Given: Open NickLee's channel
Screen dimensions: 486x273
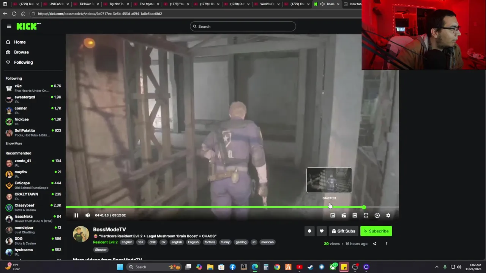Looking at the screenshot, I should pyautogui.click(x=33, y=121).
